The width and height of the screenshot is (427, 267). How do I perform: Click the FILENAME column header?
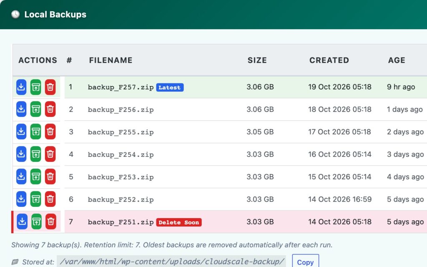(x=111, y=60)
